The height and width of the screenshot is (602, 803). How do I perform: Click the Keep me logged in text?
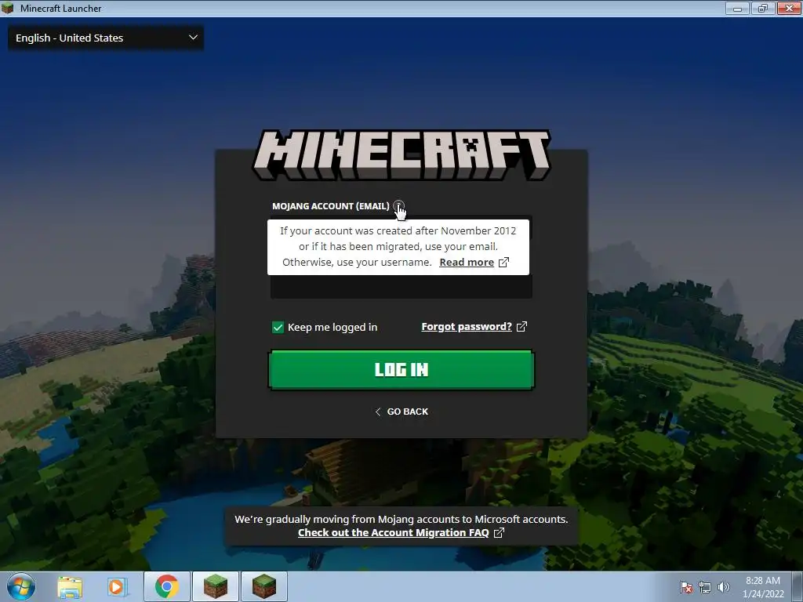click(332, 327)
